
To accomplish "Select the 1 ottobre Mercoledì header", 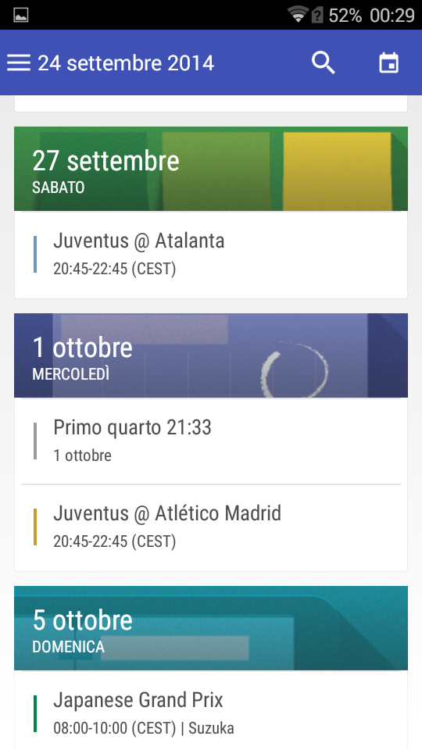I will (x=211, y=355).
